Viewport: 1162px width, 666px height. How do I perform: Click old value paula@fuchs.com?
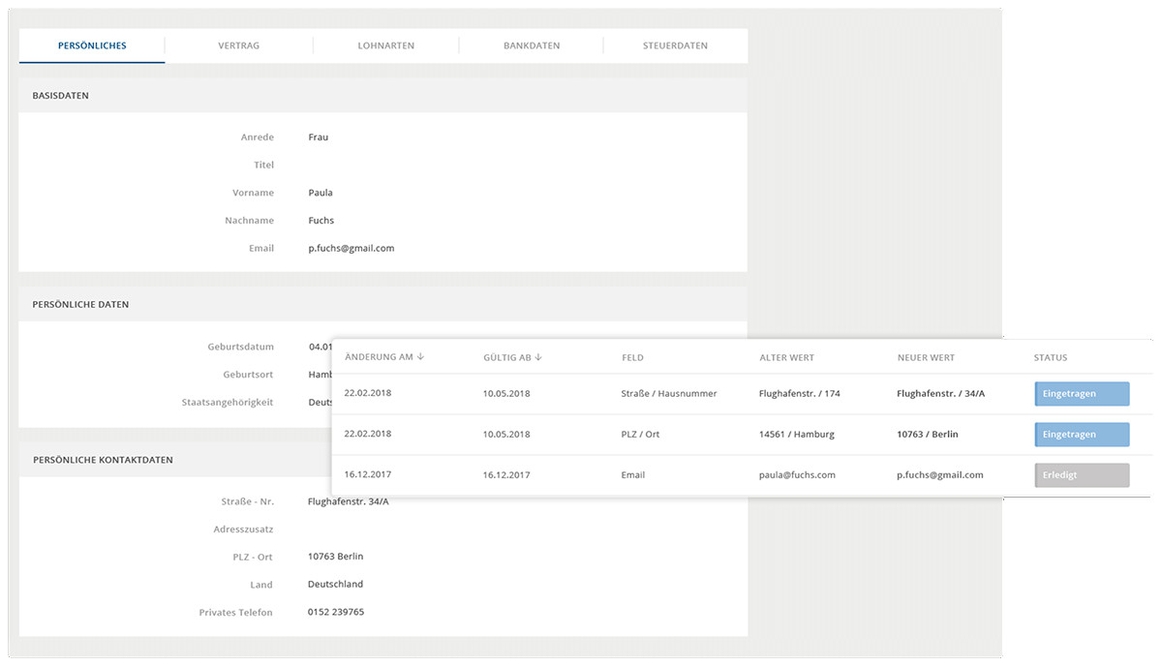point(797,475)
